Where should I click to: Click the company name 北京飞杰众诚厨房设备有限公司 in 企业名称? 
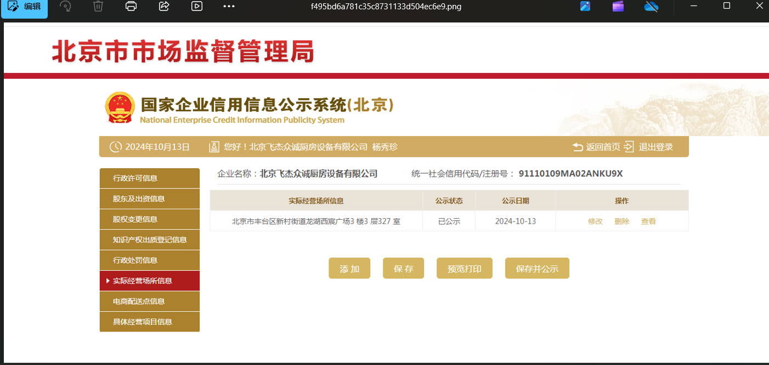coord(319,174)
